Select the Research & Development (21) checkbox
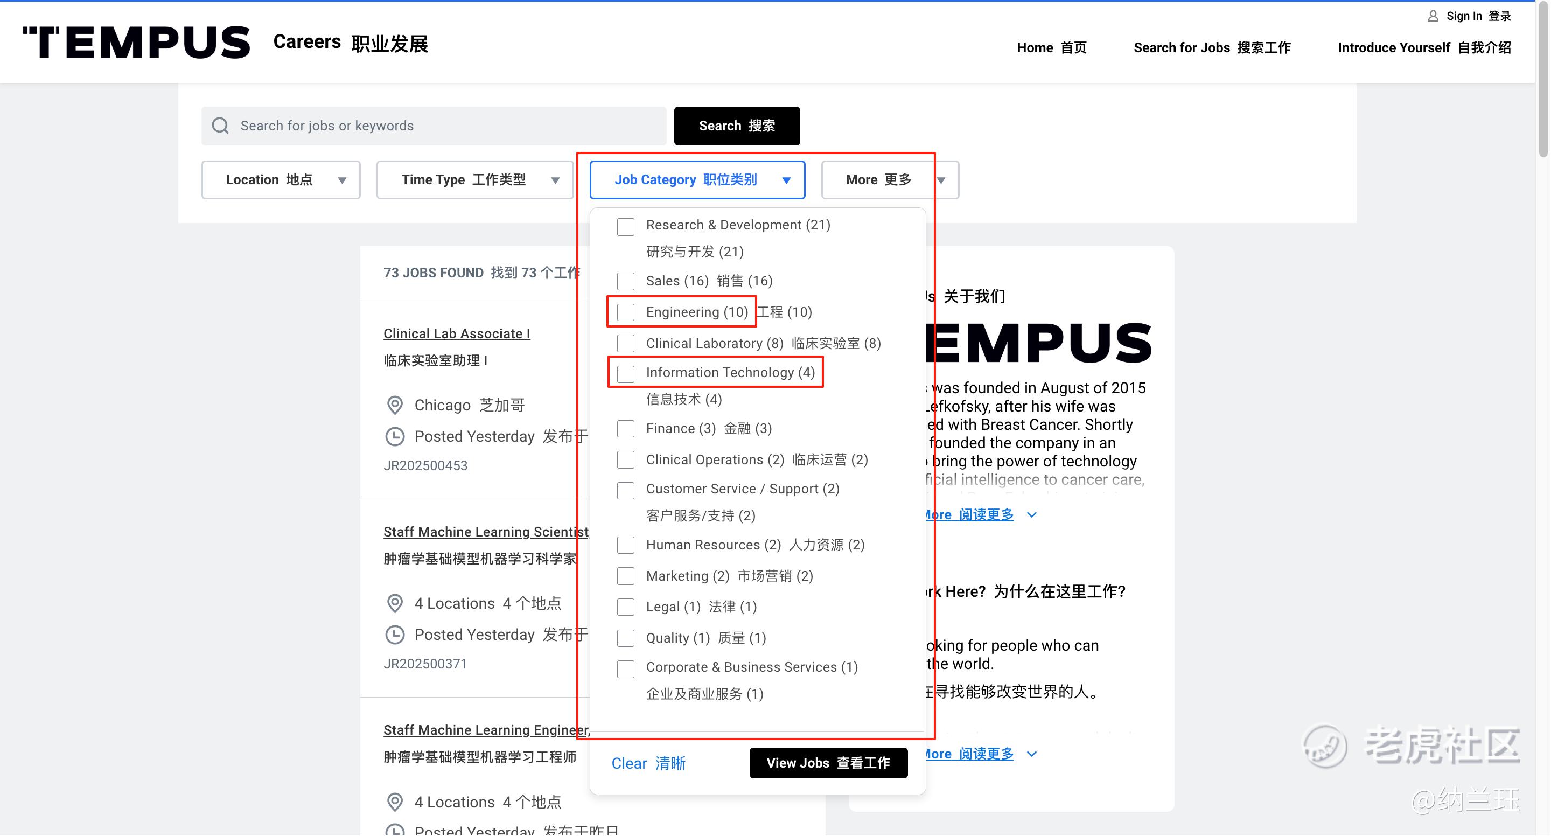 (x=626, y=226)
